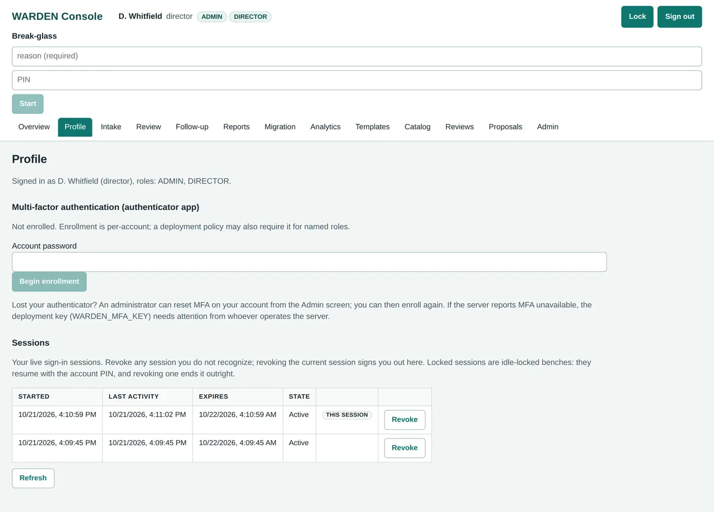Screen dimensions: 714x512
Task: View the Analytics tab
Action: pos(325,127)
